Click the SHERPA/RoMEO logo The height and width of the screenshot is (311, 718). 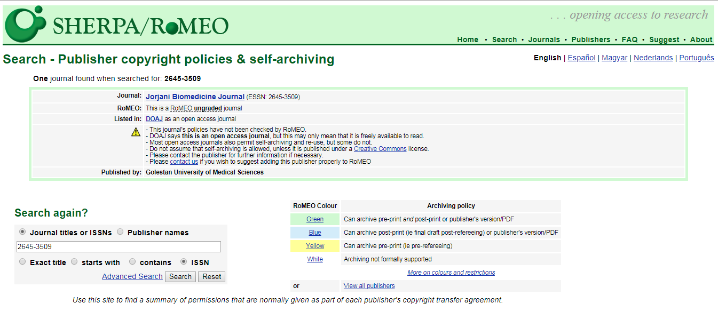(117, 25)
